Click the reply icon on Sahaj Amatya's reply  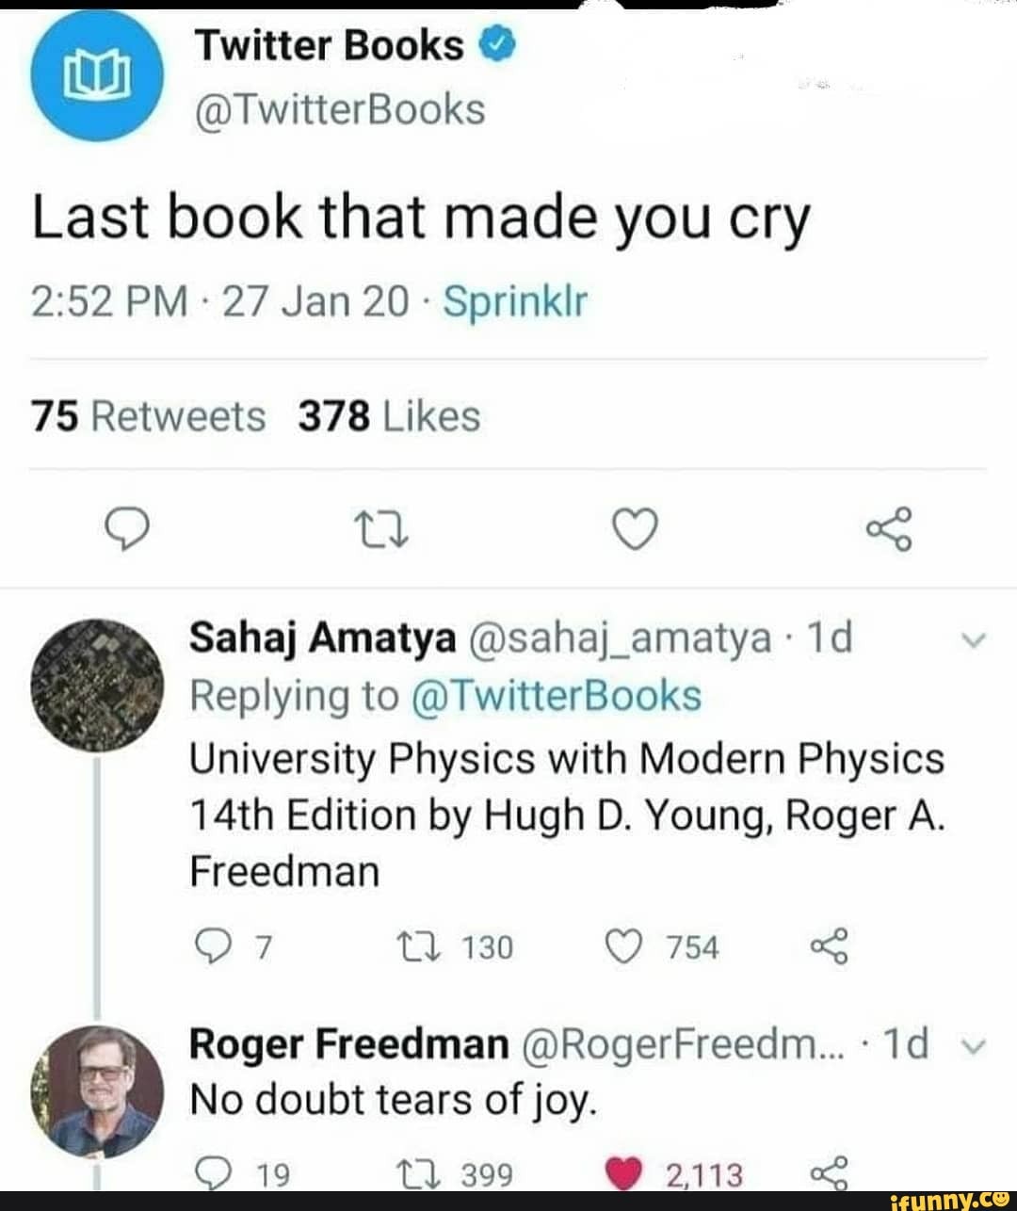coord(215,945)
